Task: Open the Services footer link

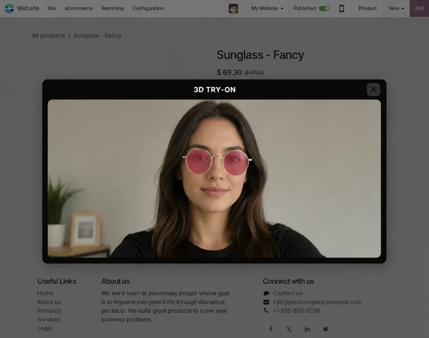Action: (x=49, y=319)
